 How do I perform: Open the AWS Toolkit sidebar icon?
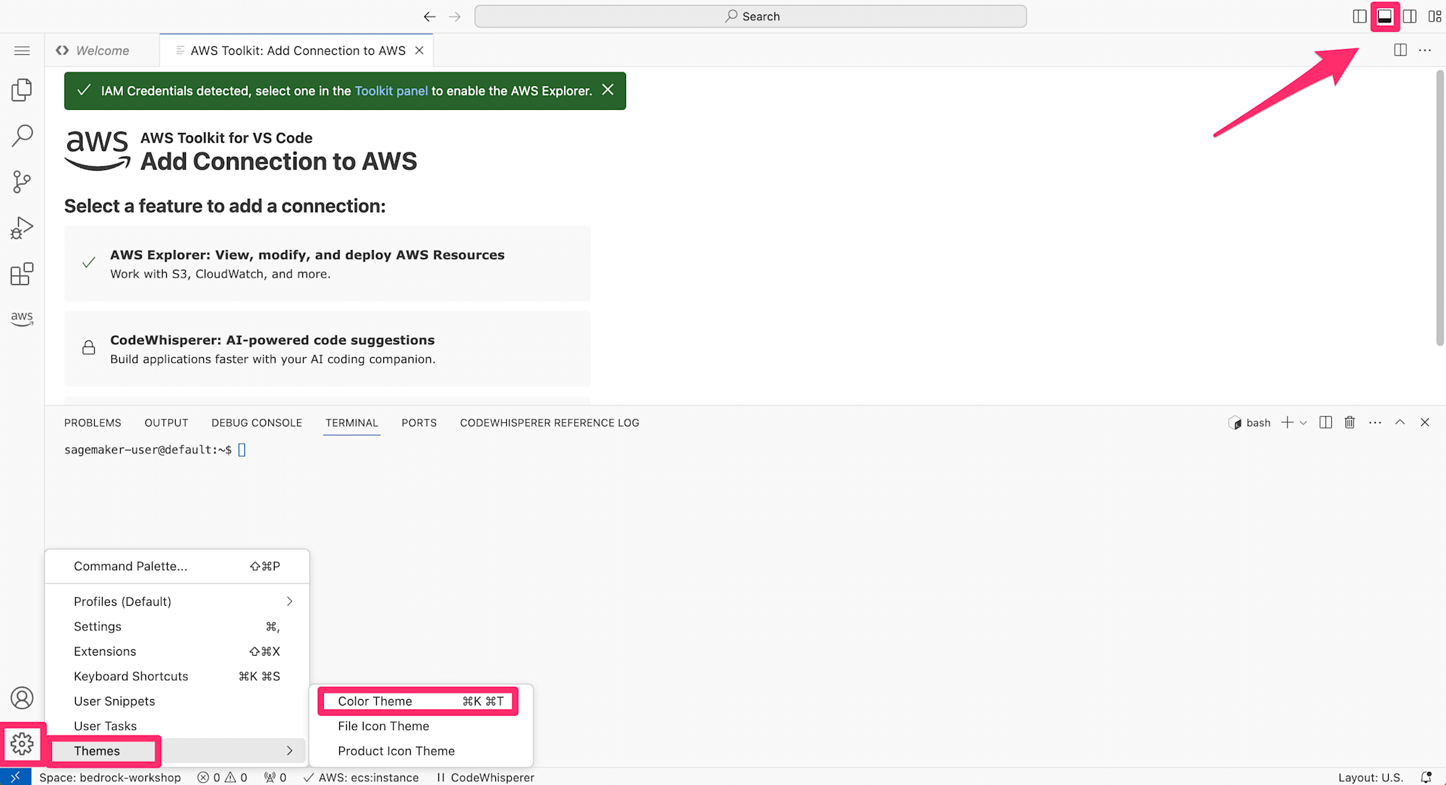(x=22, y=319)
